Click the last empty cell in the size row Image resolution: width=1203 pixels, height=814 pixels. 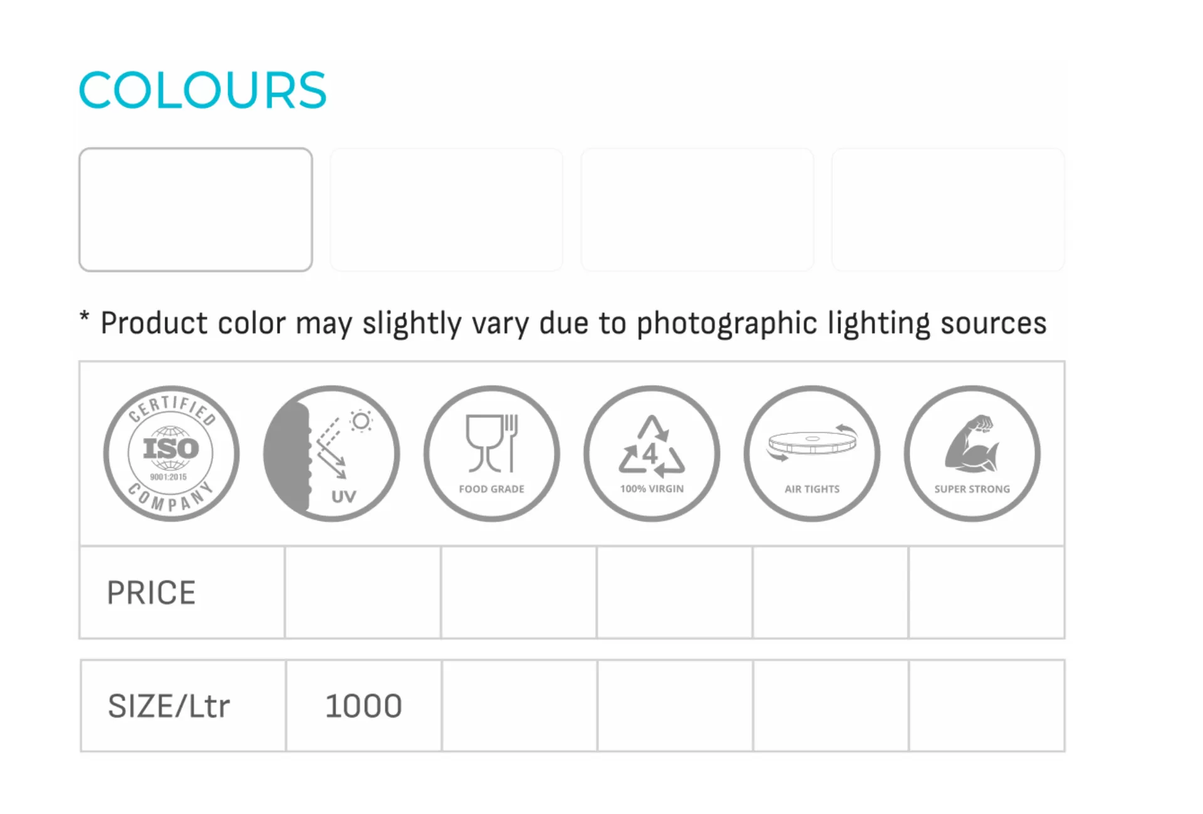click(987, 706)
